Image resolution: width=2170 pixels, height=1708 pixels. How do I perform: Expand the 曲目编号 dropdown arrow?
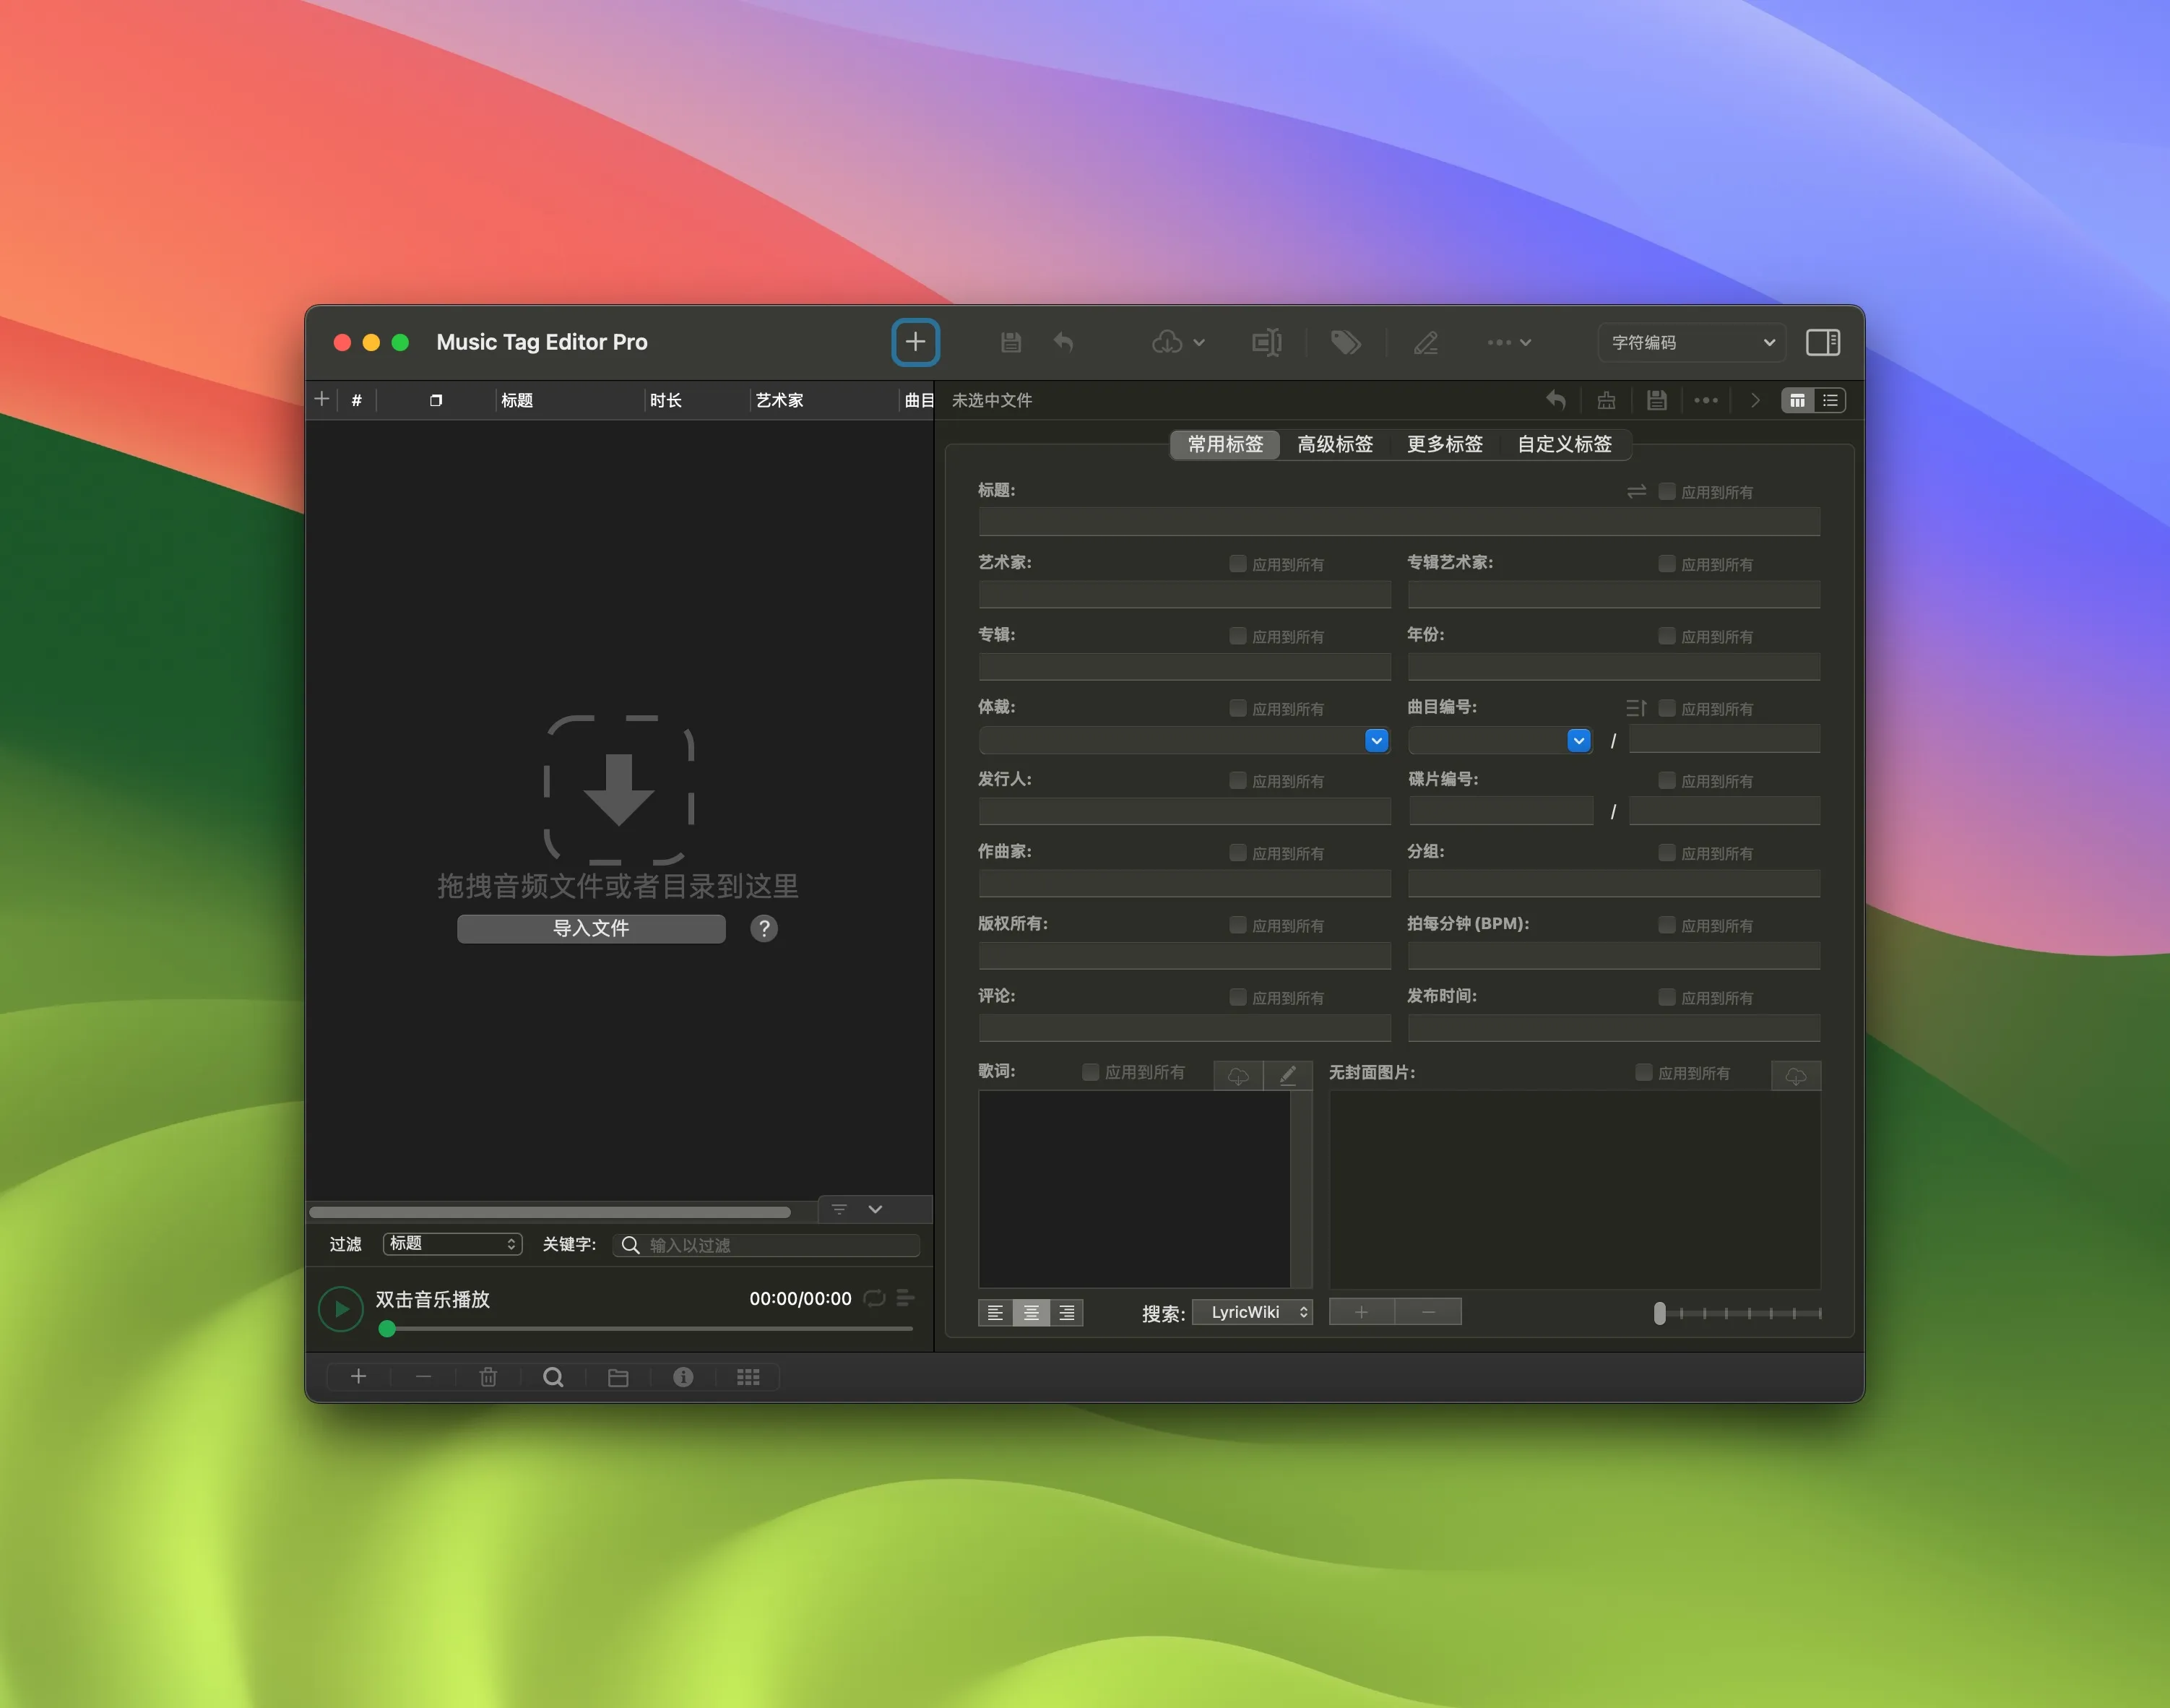[x=1578, y=740]
